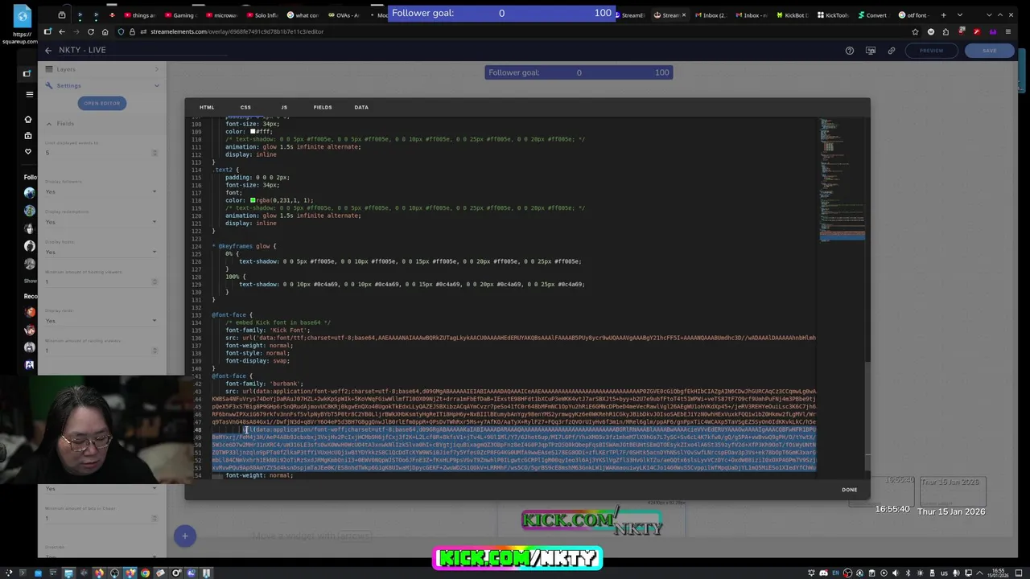Open the overlay preview monitor icon
Viewport: 1030px width, 579px height.
[871, 50]
